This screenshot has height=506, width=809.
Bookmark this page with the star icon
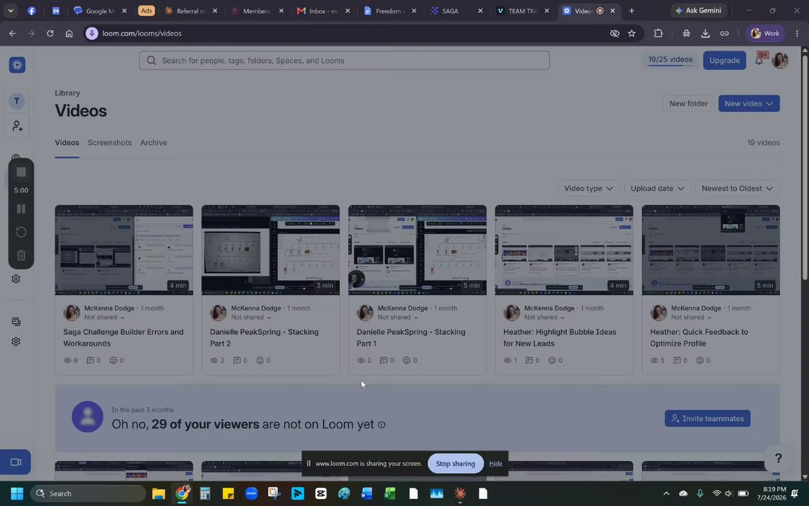(631, 33)
